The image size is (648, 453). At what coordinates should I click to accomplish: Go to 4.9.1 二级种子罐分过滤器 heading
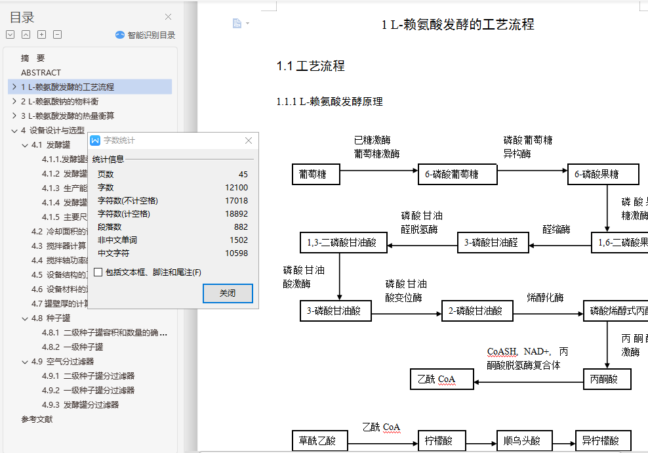[88, 376]
